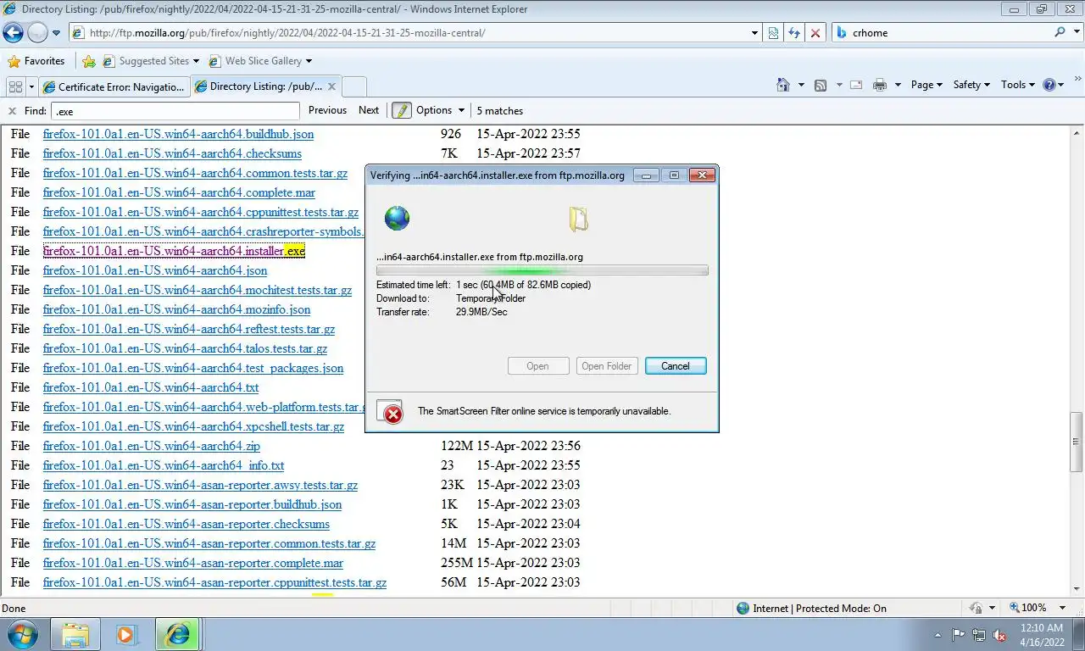The width and height of the screenshot is (1085, 651).
Task: Open the Find bar Options dropdown
Action: point(440,110)
